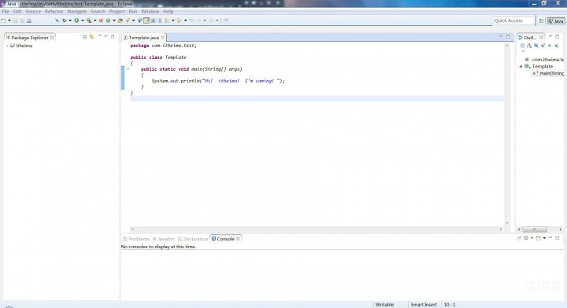Click the Open Type icon
The image size is (567, 308).
pos(120,20)
